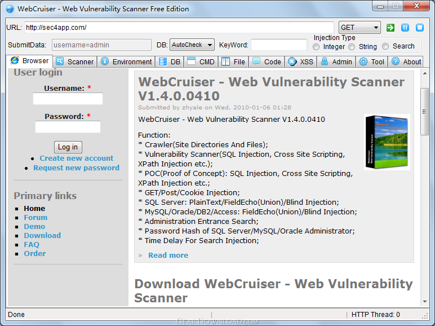Click the blue Pause scan icon
Image resolution: width=435 pixels, height=326 pixels.
pyautogui.click(x=405, y=28)
